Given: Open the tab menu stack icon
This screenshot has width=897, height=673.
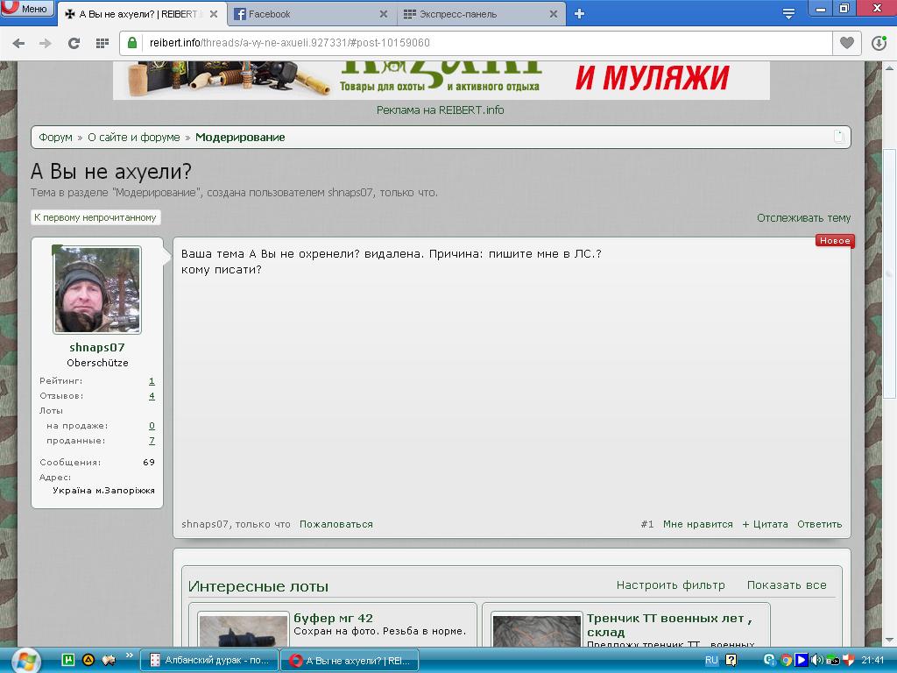Looking at the screenshot, I should coord(788,13).
